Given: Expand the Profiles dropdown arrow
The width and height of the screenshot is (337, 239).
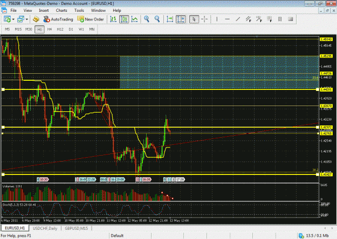Looking at the screenshot, I should pyautogui.click(x=27, y=19).
